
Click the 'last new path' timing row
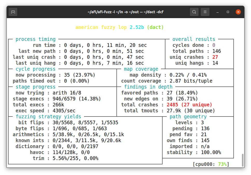pyautogui.click(x=81, y=51)
